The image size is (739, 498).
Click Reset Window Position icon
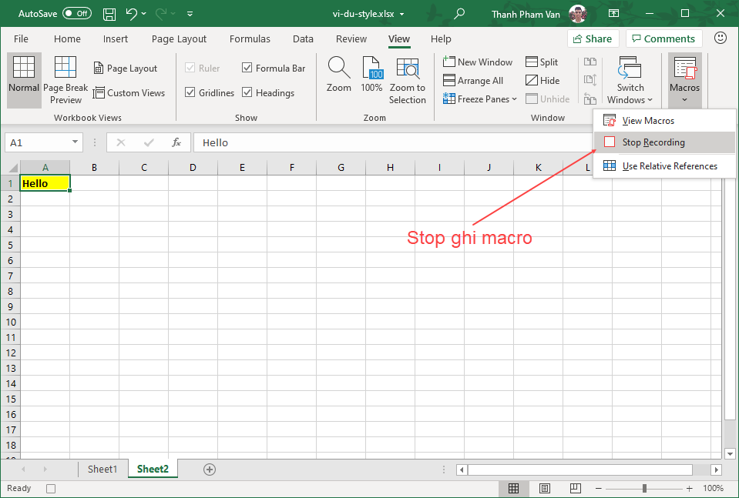590,99
